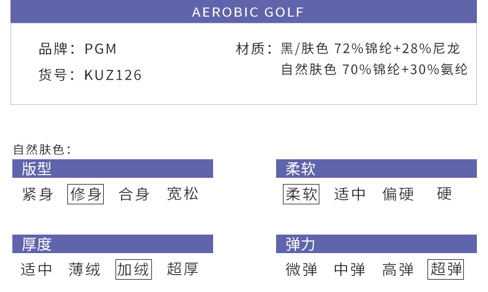Viewport: 488px width, 292px height.
Task: Click the 厚度 section header
Action: [112, 244]
